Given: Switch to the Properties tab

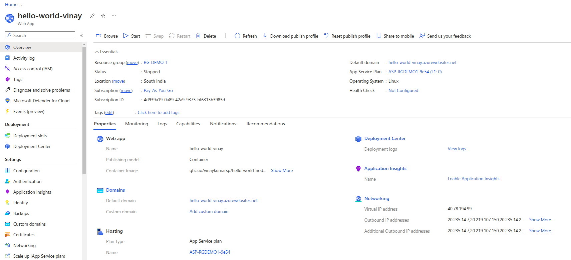Looking at the screenshot, I should tap(105, 124).
